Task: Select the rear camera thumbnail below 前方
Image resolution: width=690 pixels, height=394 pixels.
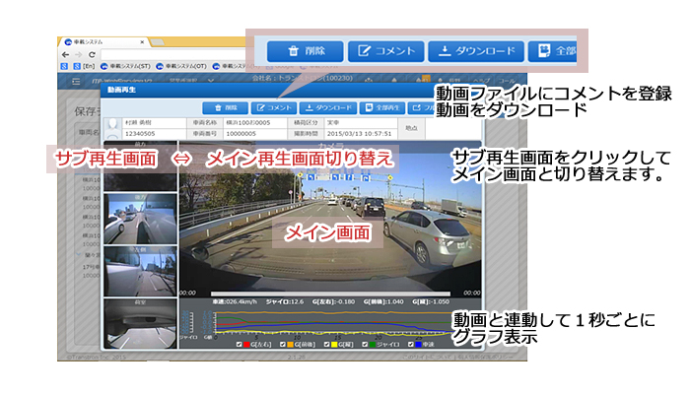Action: pyautogui.click(x=140, y=219)
